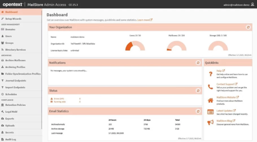Click the Groups people icon
Screen dimensions: 257x142
point(3,43)
